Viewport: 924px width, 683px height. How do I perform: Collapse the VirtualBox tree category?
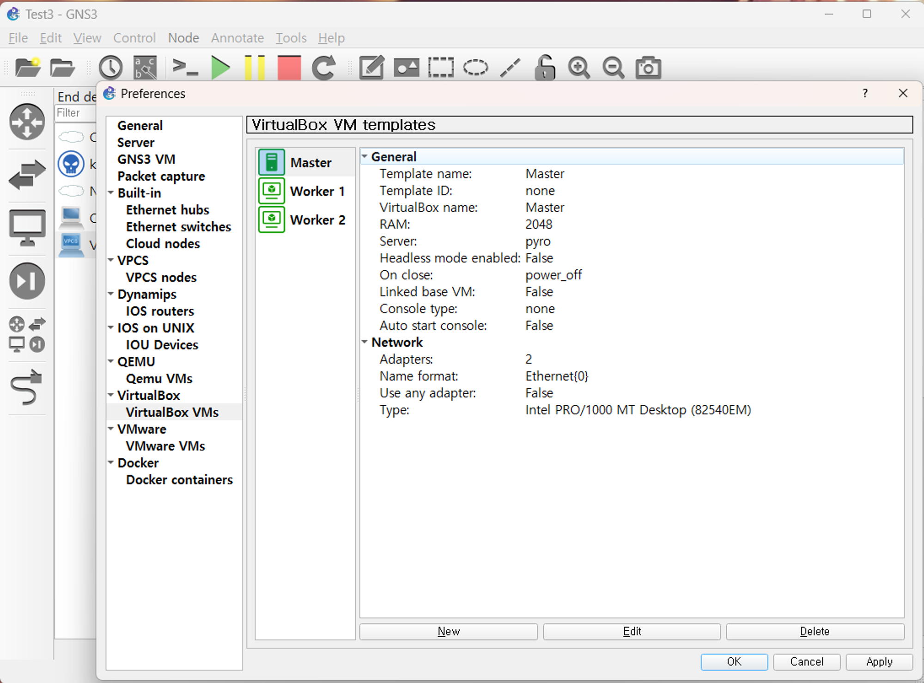111,395
